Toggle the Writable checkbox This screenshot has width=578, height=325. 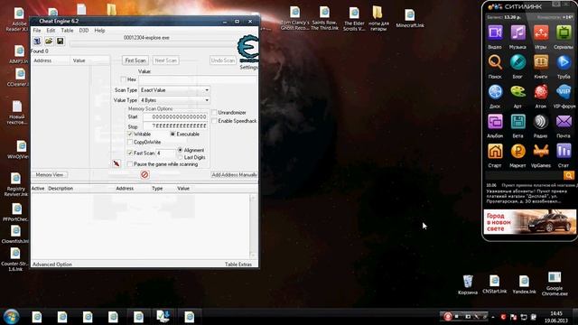(130, 135)
